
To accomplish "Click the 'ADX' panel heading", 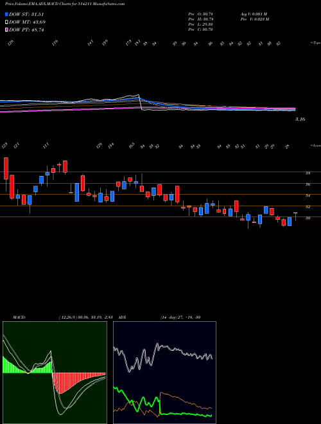I will (121, 317).
